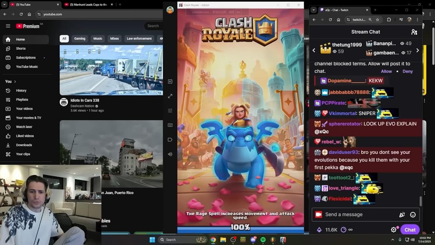Click the YouTube Search box
The width and height of the screenshot is (435, 245).
[x=154, y=26]
